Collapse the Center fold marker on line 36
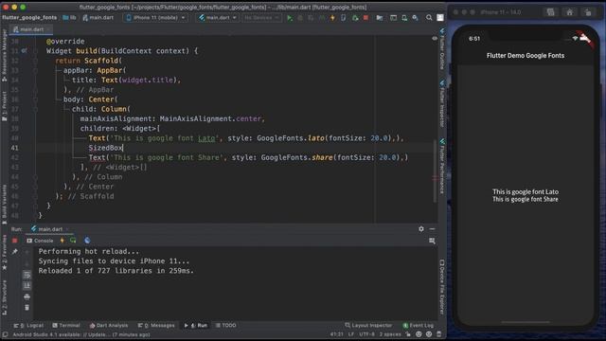Viewport: 606px width, 341px height. point(35,99)
